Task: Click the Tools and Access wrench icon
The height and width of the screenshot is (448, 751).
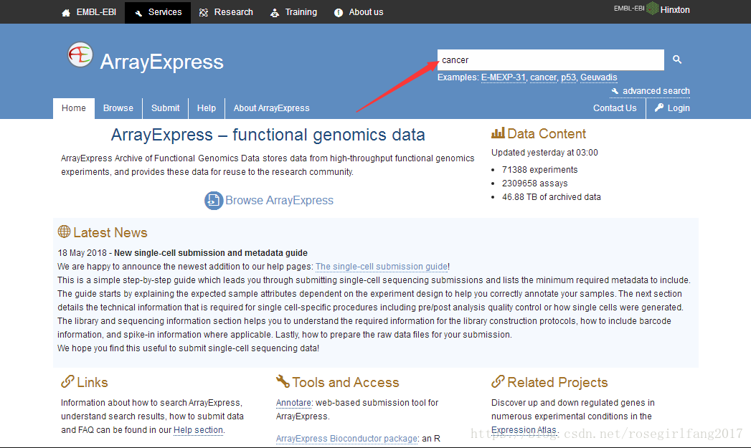Action: pos(283,381)
